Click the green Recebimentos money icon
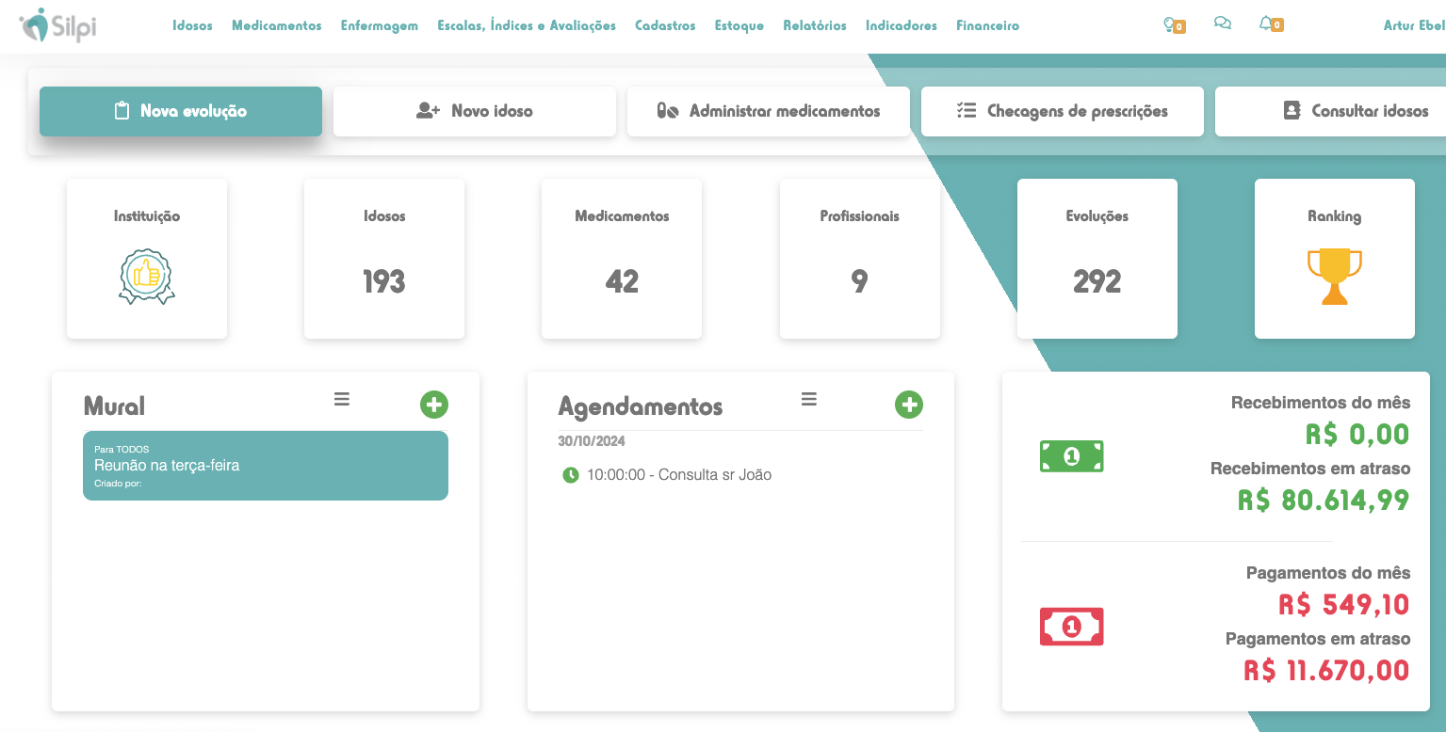 pos(1071,456)
